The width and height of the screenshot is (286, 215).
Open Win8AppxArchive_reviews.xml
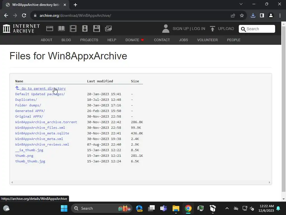(42, 144)
